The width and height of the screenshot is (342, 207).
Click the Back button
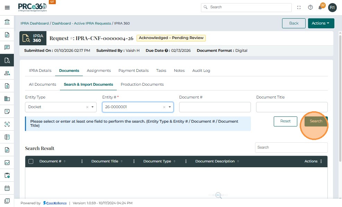pyautogui.click(x=293, y=23)
